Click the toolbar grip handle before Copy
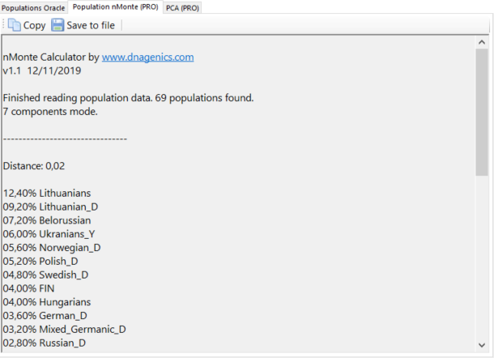The image size is (494, 358). tap(3, 25)
